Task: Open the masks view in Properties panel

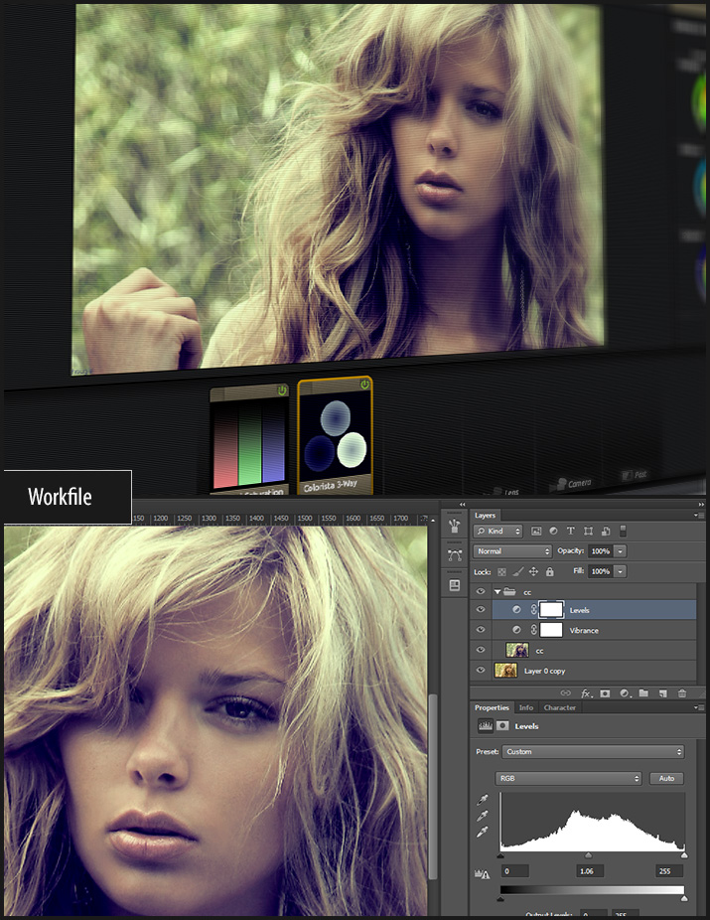Action: click(x=502, y=726)
